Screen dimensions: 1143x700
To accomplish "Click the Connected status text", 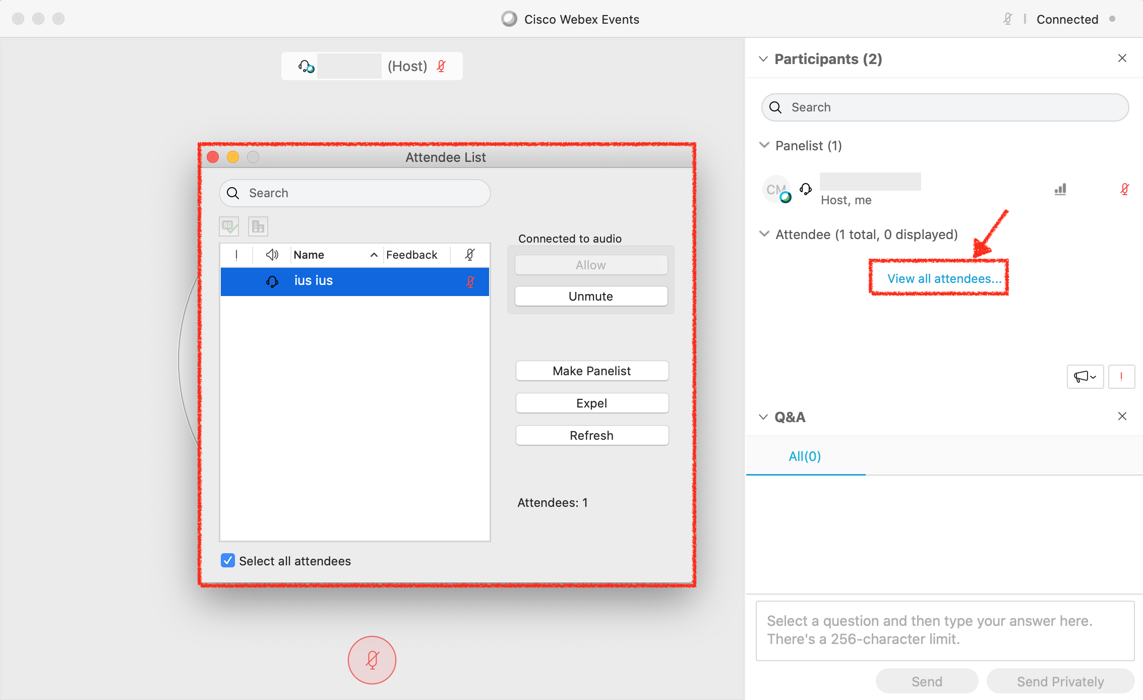I will pos(1067,19).
